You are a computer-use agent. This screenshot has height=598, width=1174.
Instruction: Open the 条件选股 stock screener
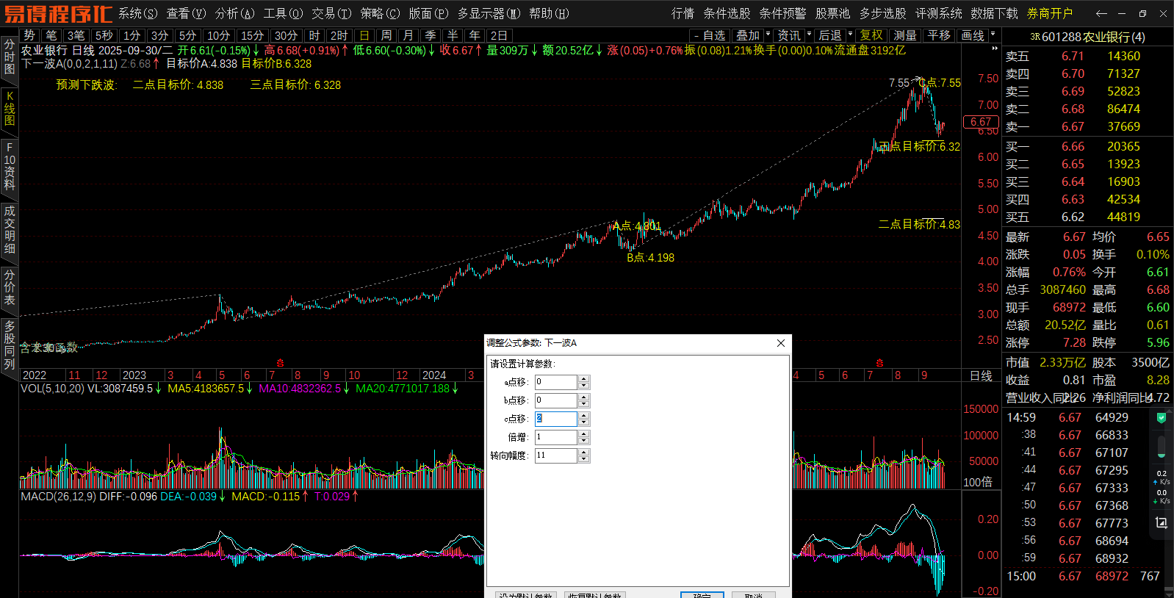click(727, 13)
